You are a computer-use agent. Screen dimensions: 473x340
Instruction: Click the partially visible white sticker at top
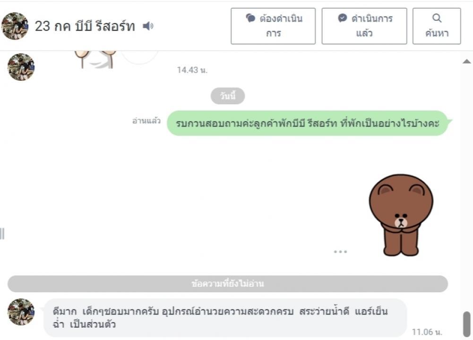pyautogui.click(x=95, y=59)
